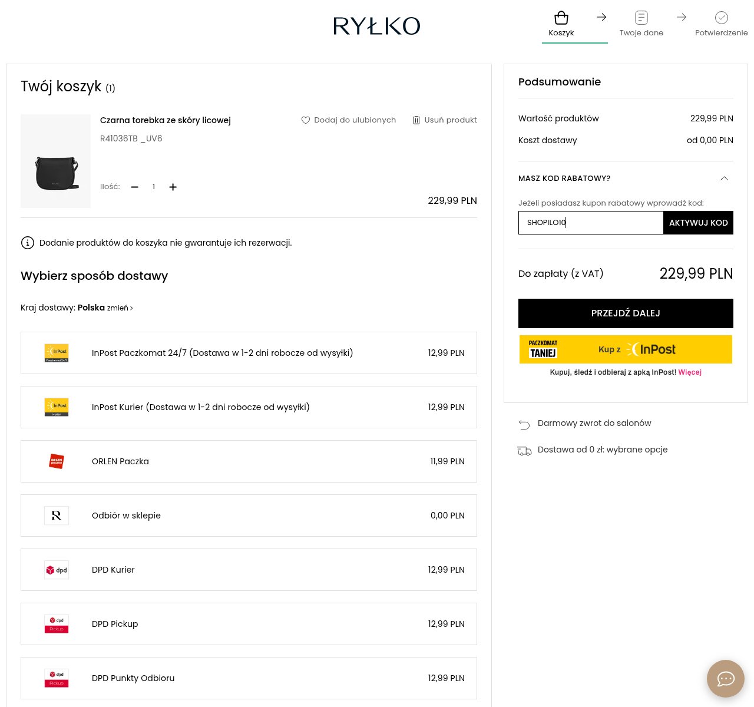Click the product code R41036TB _UV6
The image size is (754, 707).
131,138
